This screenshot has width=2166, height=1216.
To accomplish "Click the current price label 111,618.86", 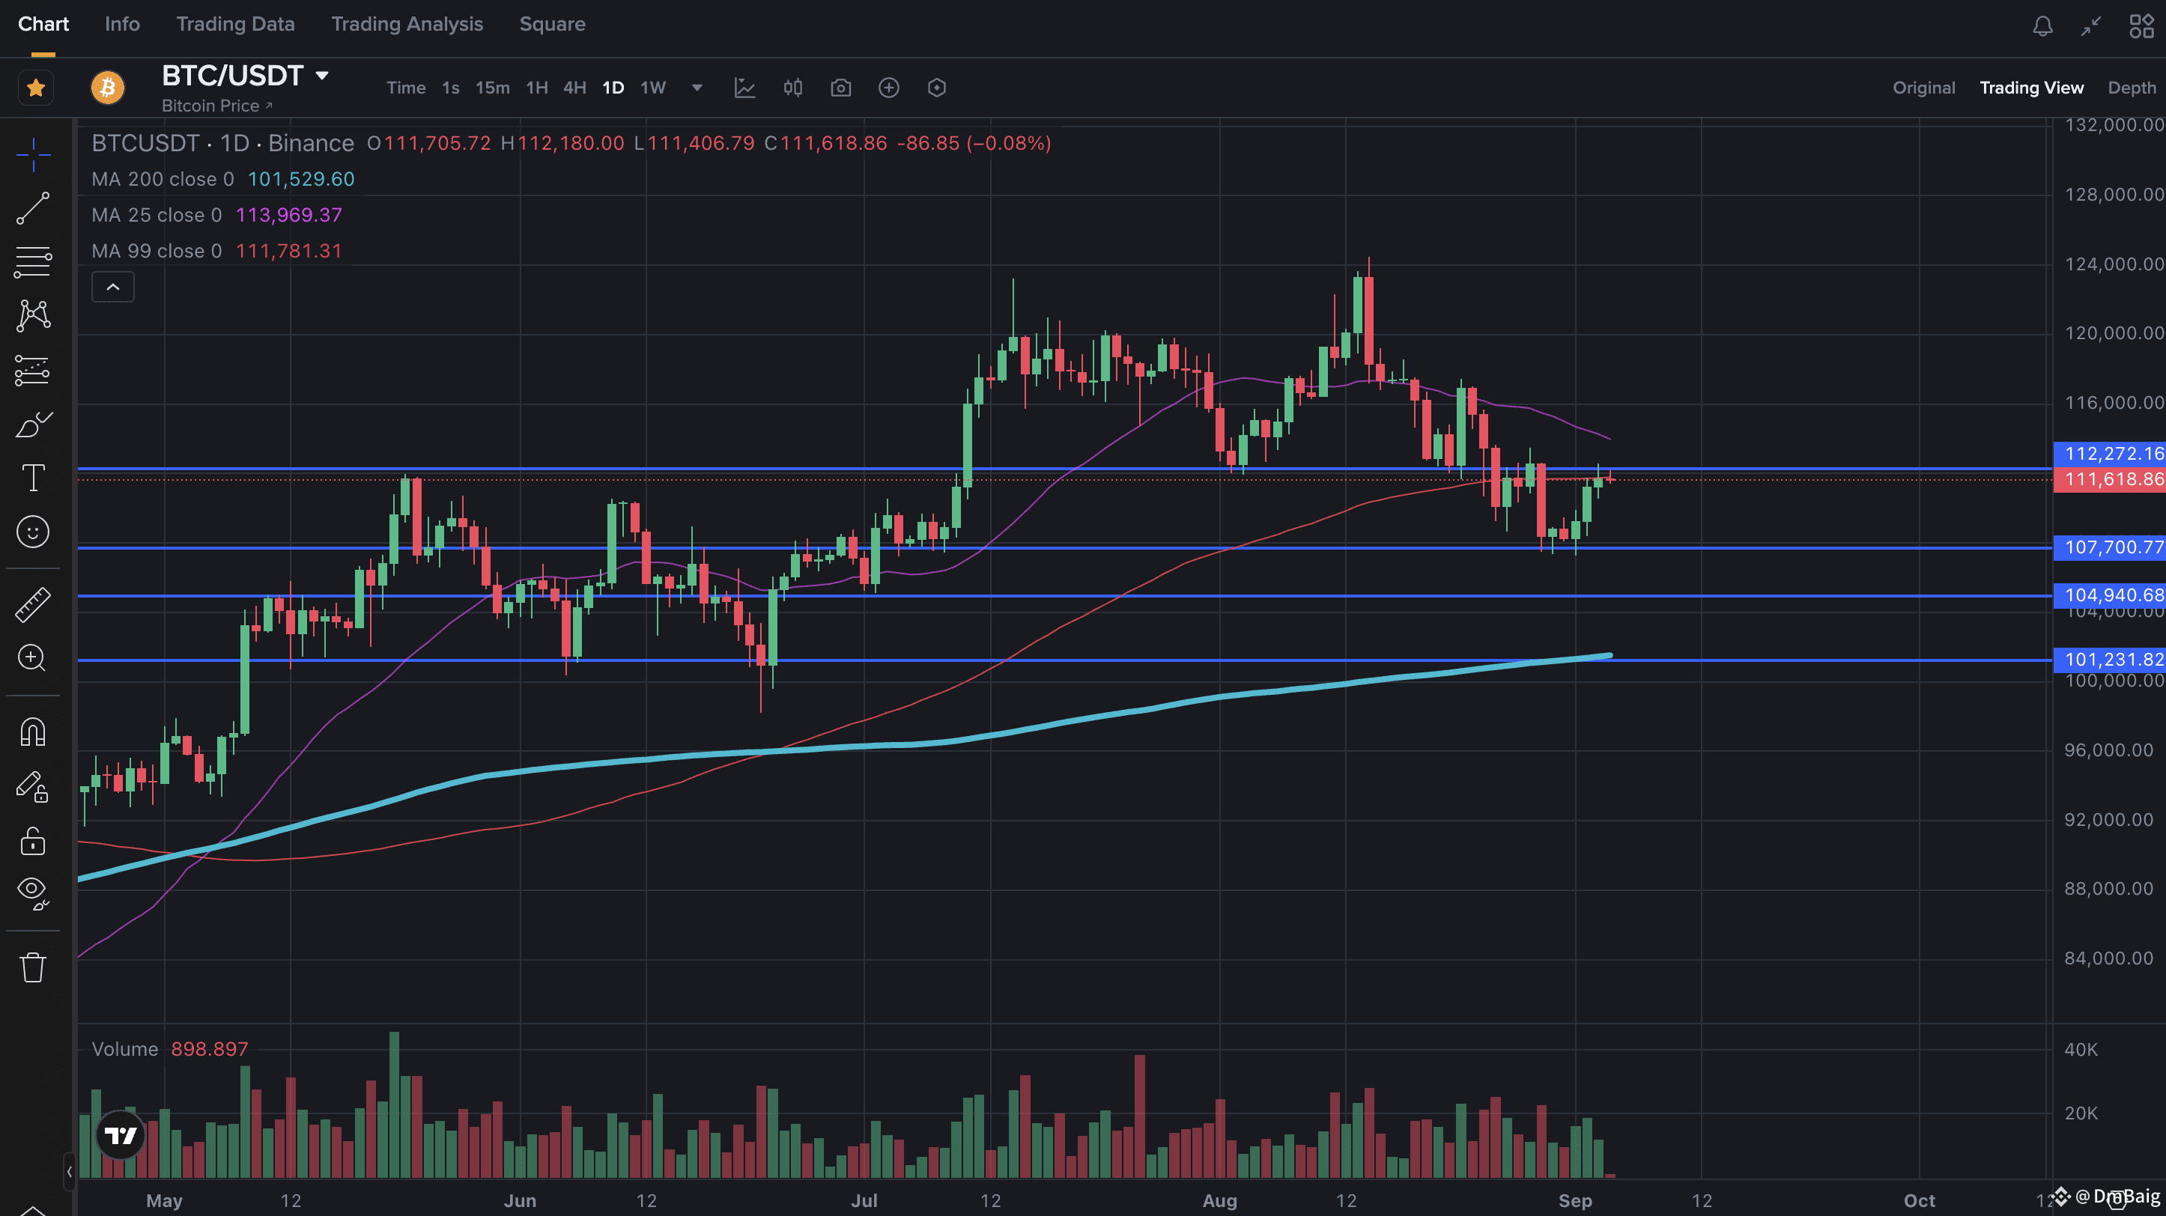I will tap(2110, 480).
